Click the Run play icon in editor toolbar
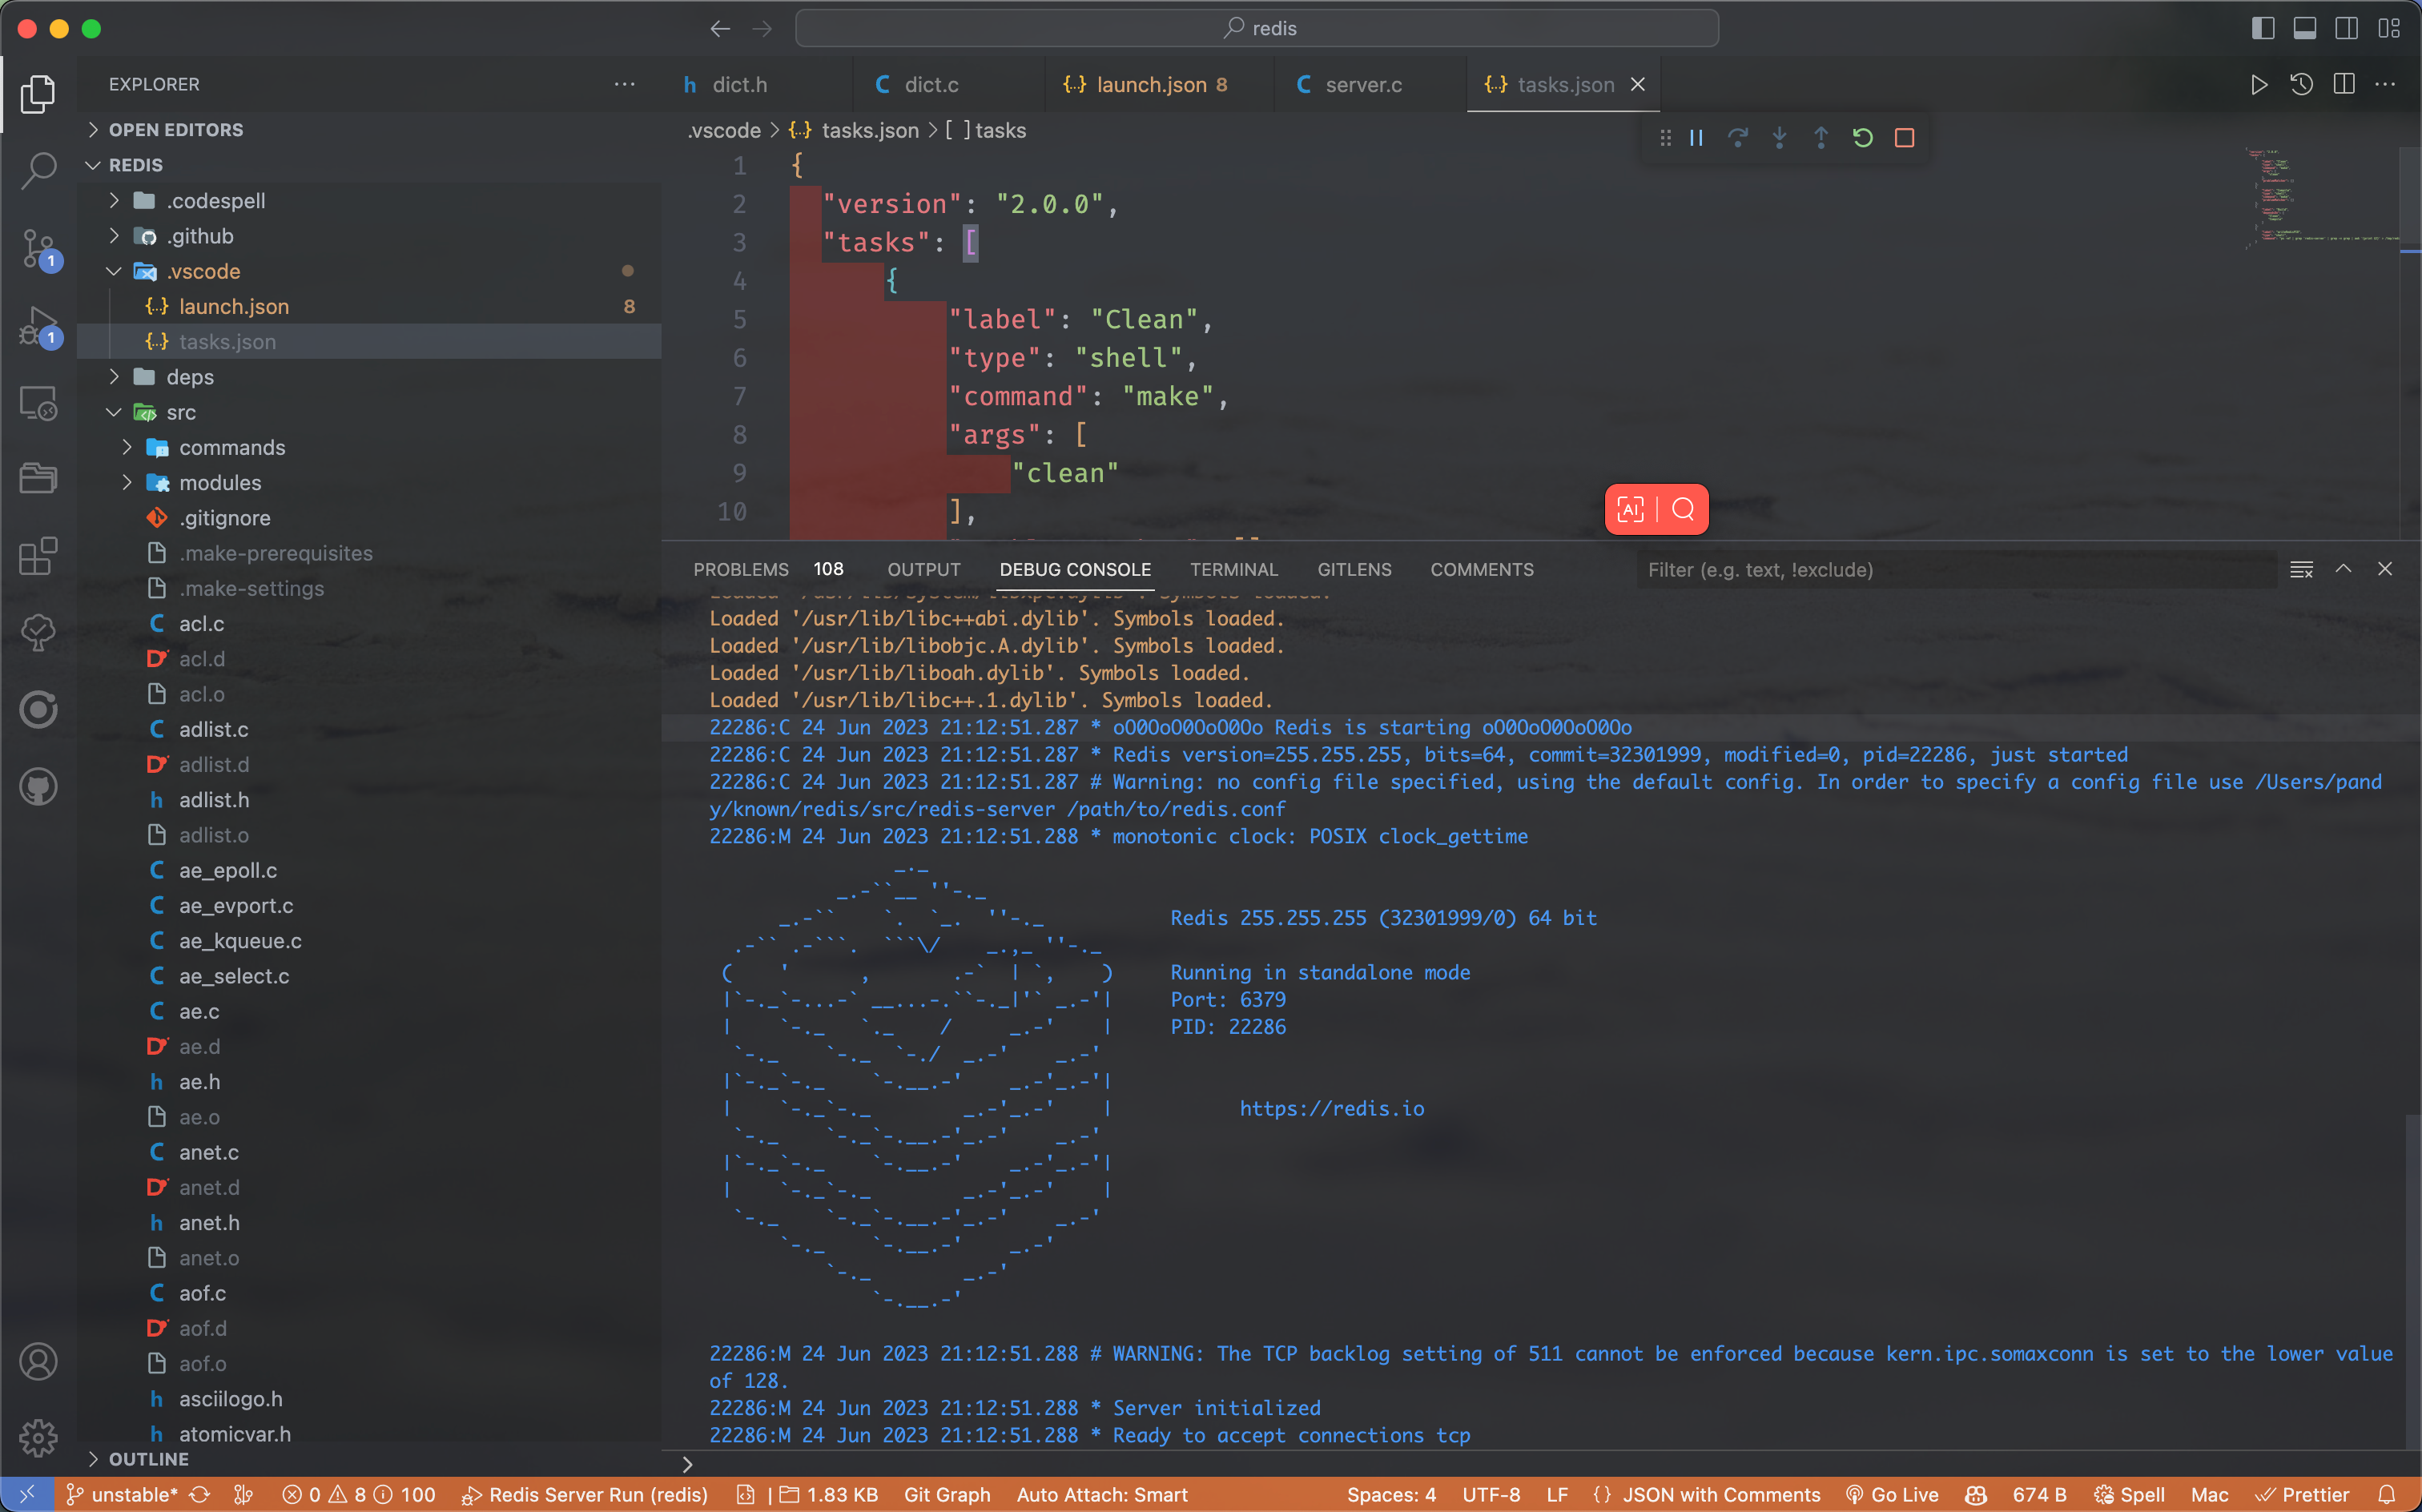This screenshot has width=2422, height=1512. [2258, 85]
